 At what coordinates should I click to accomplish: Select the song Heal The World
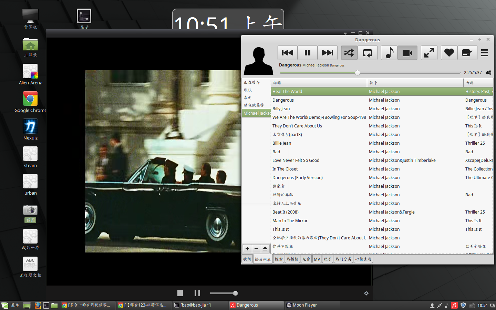tap(382, 91)
